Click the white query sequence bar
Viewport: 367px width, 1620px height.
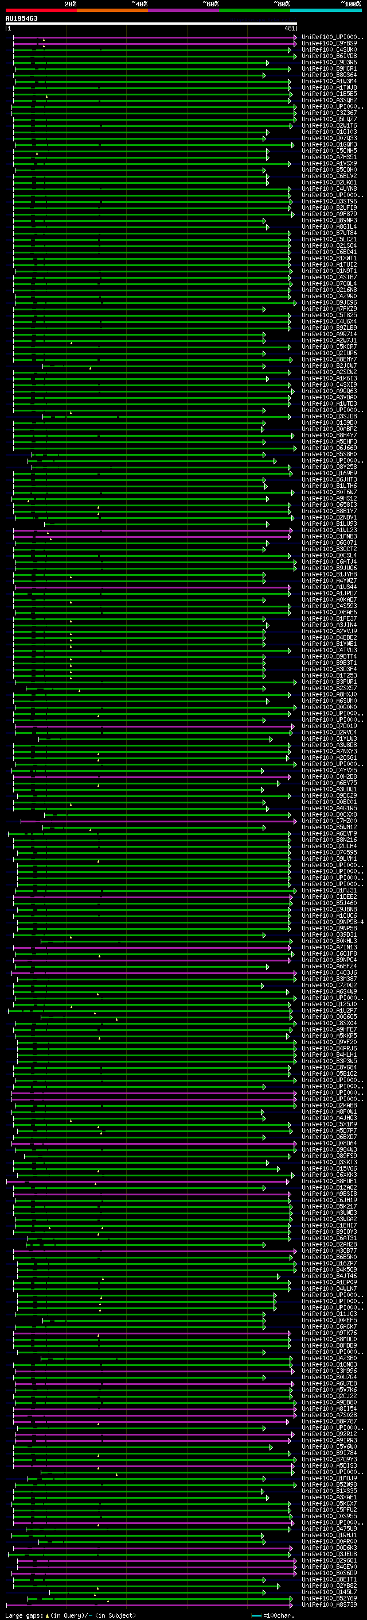[151, 23]
